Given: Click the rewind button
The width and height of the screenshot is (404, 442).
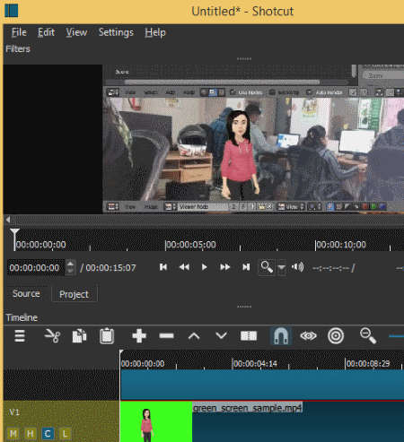Looking at the screenshot, I should coord(184,267).
